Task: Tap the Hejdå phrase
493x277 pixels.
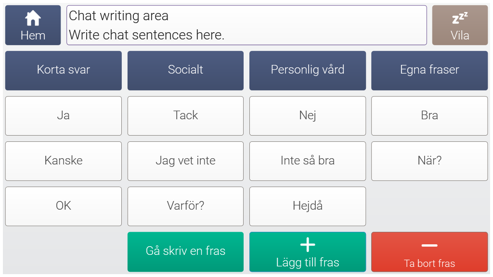Action: pos(308,206)
